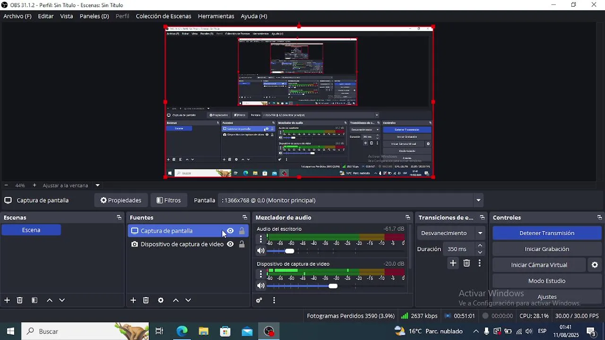605x340 pixels.
Task: Open Archivo (F) menu
Action: [17, 16]
